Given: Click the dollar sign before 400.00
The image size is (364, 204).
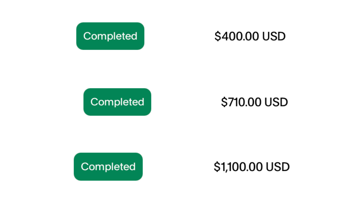Looking at the screenshot, I should 218,37.
